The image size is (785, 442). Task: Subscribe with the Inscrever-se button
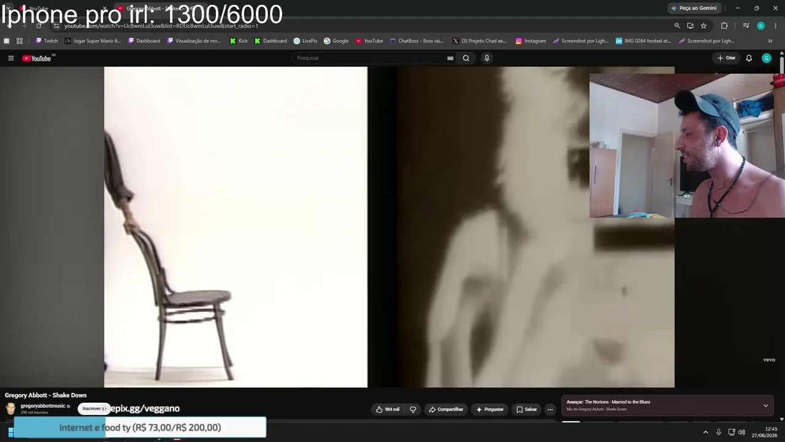(x=93, y=409)
